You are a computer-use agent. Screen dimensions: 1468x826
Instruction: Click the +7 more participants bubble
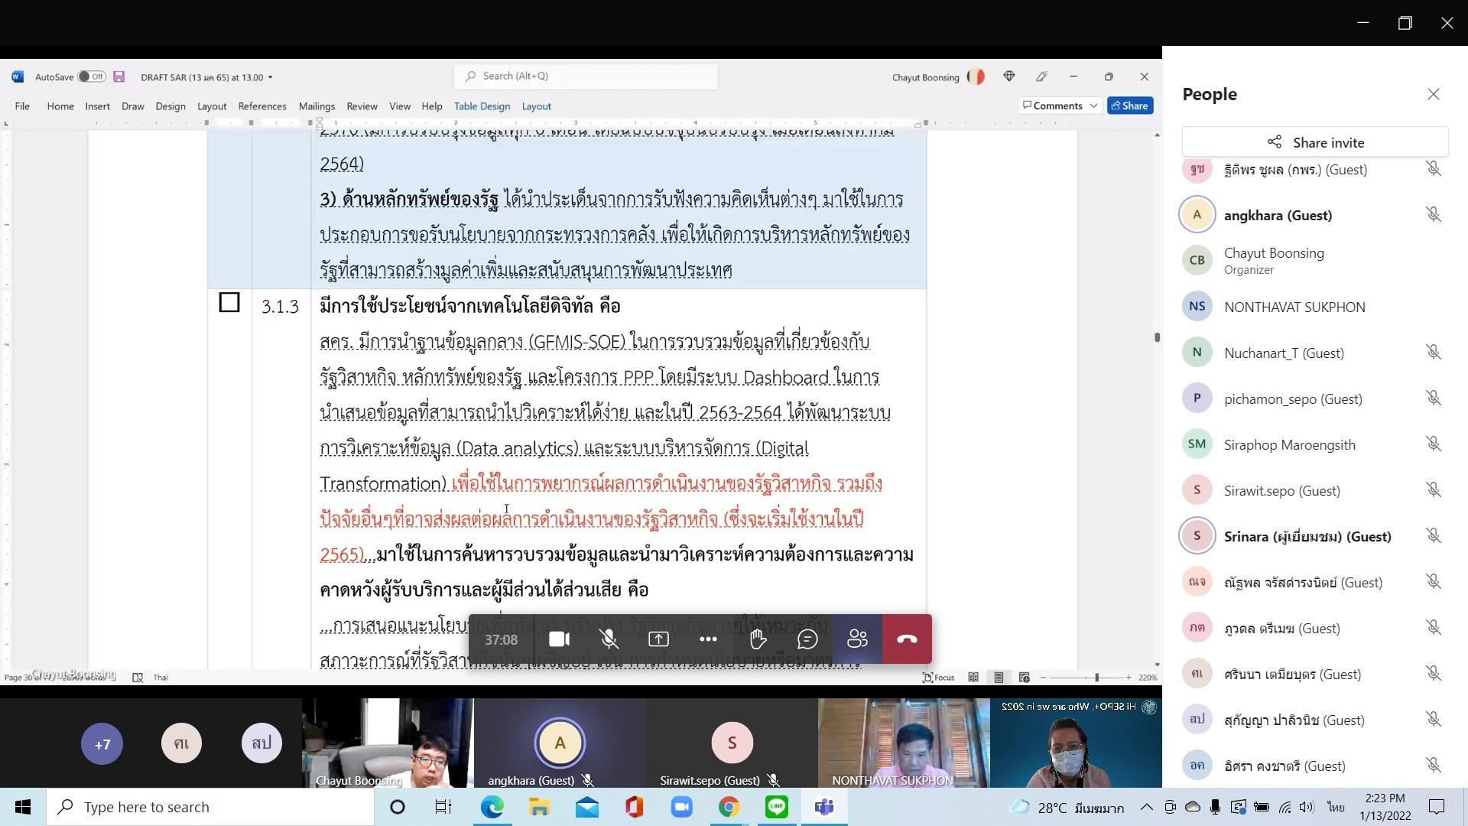(x=102, y=743)
